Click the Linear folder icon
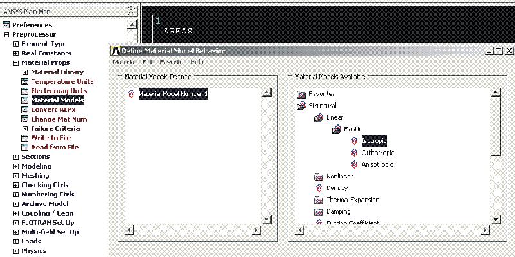This screenshot has height=257, width=515. pyautogui.click(x=319, y=118)
